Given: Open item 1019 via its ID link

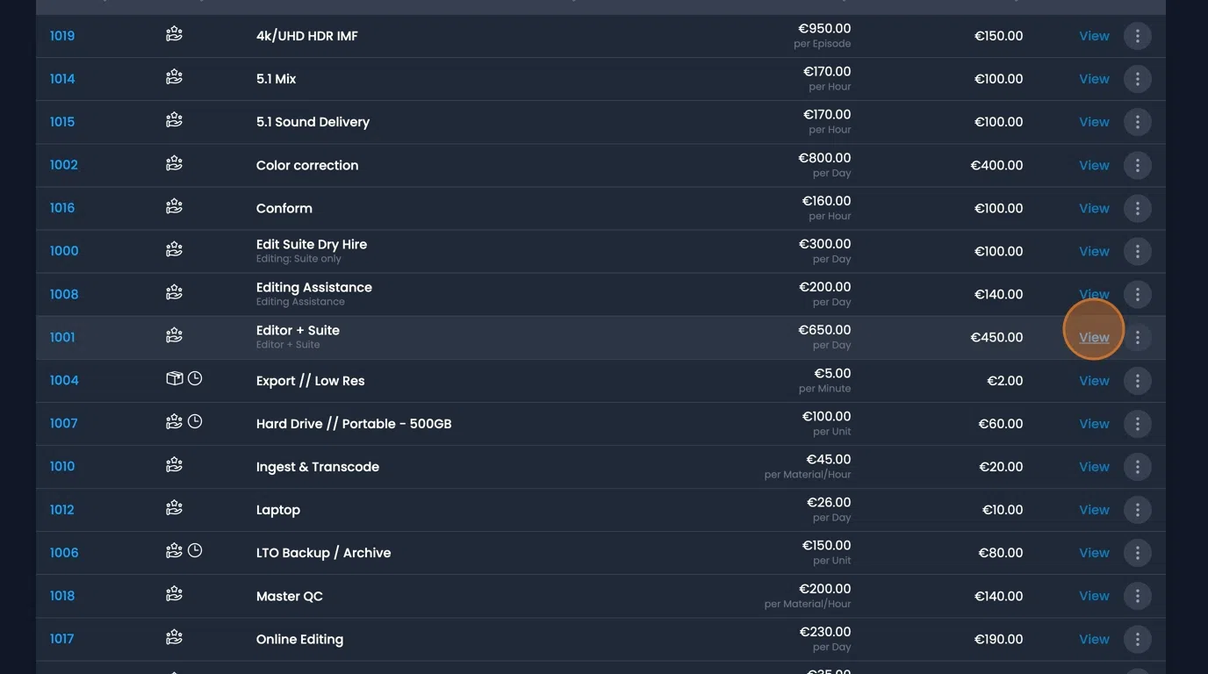Looking at the screenshot, I should pos(62,36).
